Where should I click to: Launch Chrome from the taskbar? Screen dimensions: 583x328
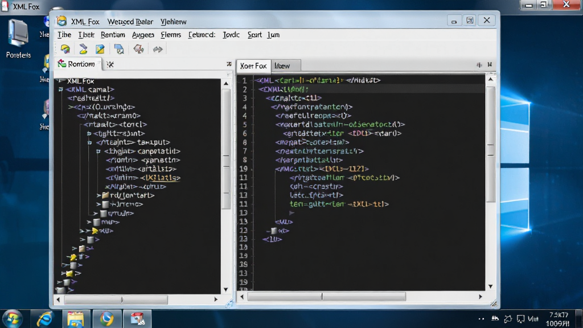tap(106, 319)
